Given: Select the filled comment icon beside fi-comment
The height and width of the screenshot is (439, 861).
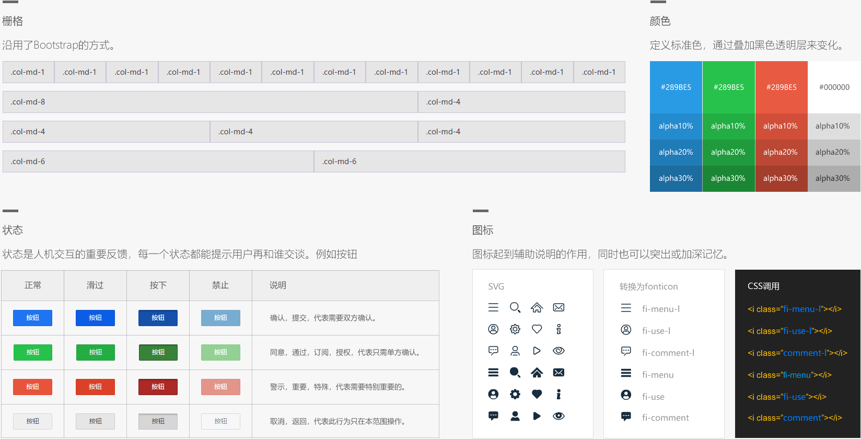Looking at the screenshot, I should (626, 417).
